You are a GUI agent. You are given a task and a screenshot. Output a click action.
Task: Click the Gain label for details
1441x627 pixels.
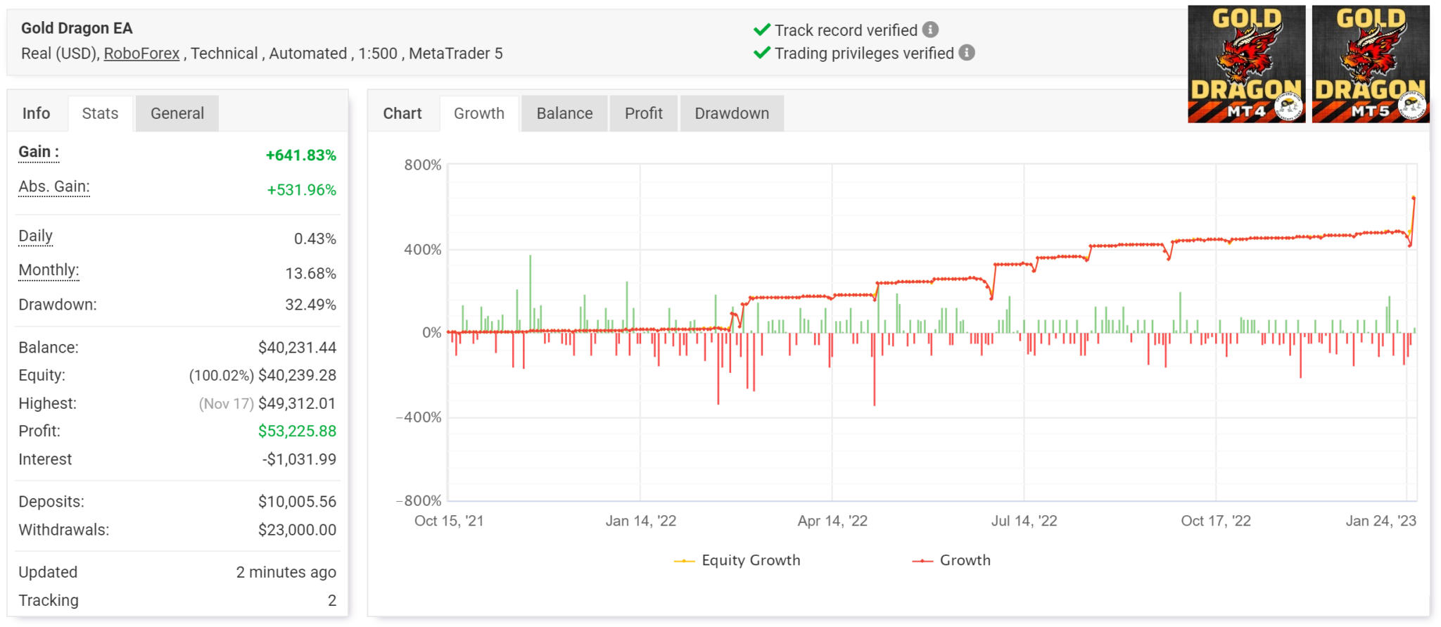[x=39, y=152]
